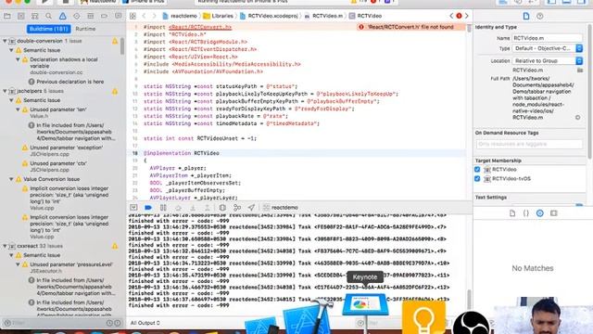Show the Object library

pyautogui.click(x=539, y=213)
